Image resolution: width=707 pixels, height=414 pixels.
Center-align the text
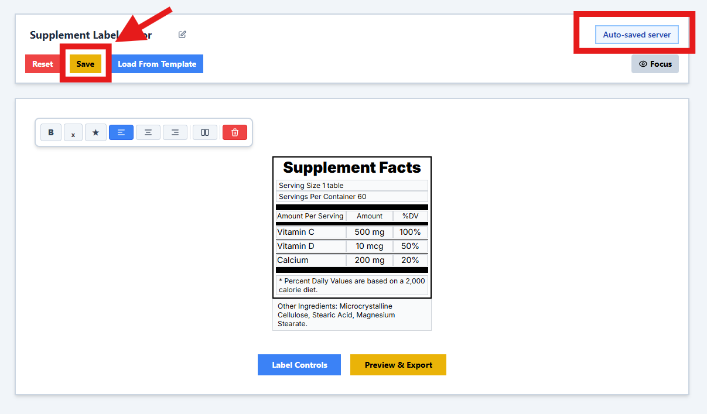coord(148,132)
